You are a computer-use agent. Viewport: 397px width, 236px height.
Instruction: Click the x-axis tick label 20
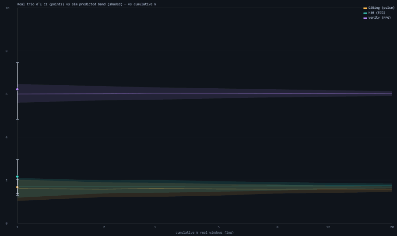[x=392, y=227]
